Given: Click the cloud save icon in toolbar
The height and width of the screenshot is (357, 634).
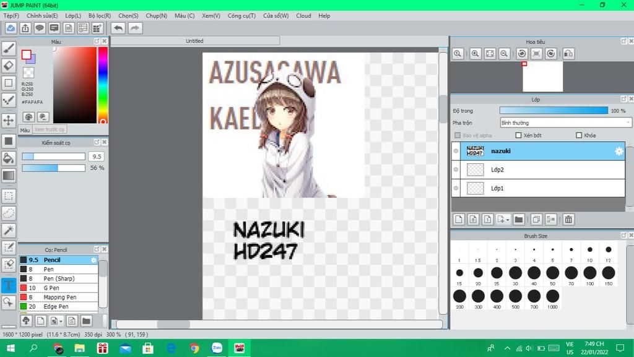Looking at the screenshot, I should pos(11,28).
